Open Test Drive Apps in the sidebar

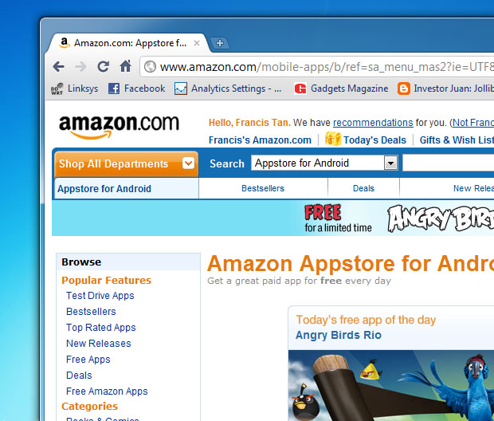click(100, 296)
